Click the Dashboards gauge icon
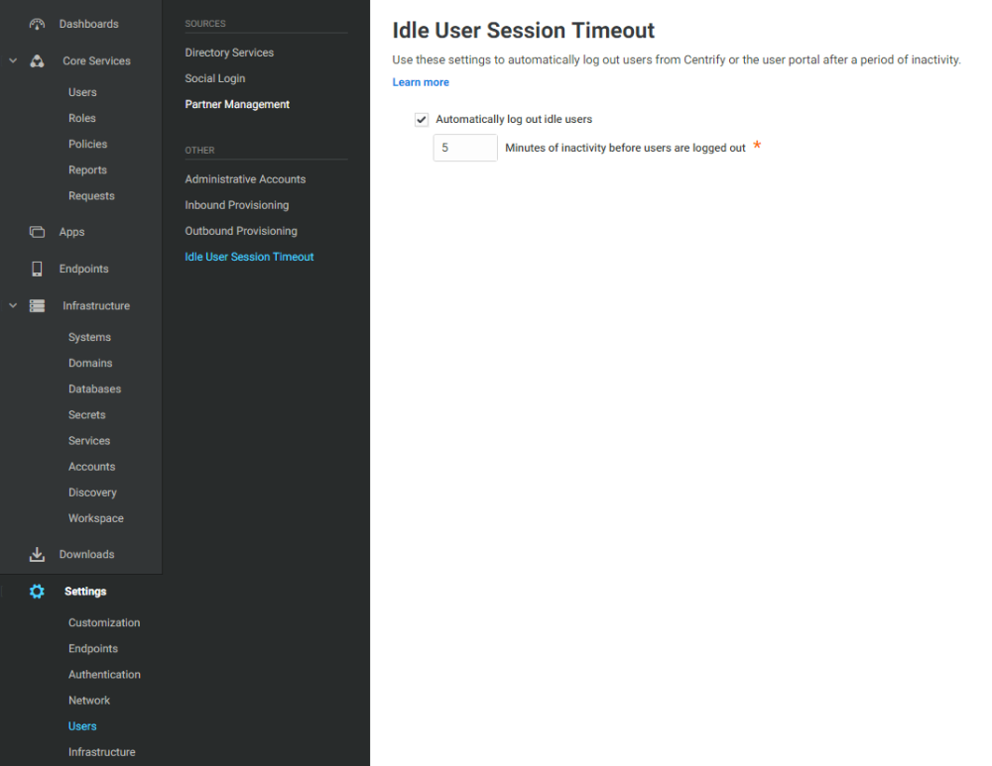The image size is (992, 766). (x=37, y=24)
